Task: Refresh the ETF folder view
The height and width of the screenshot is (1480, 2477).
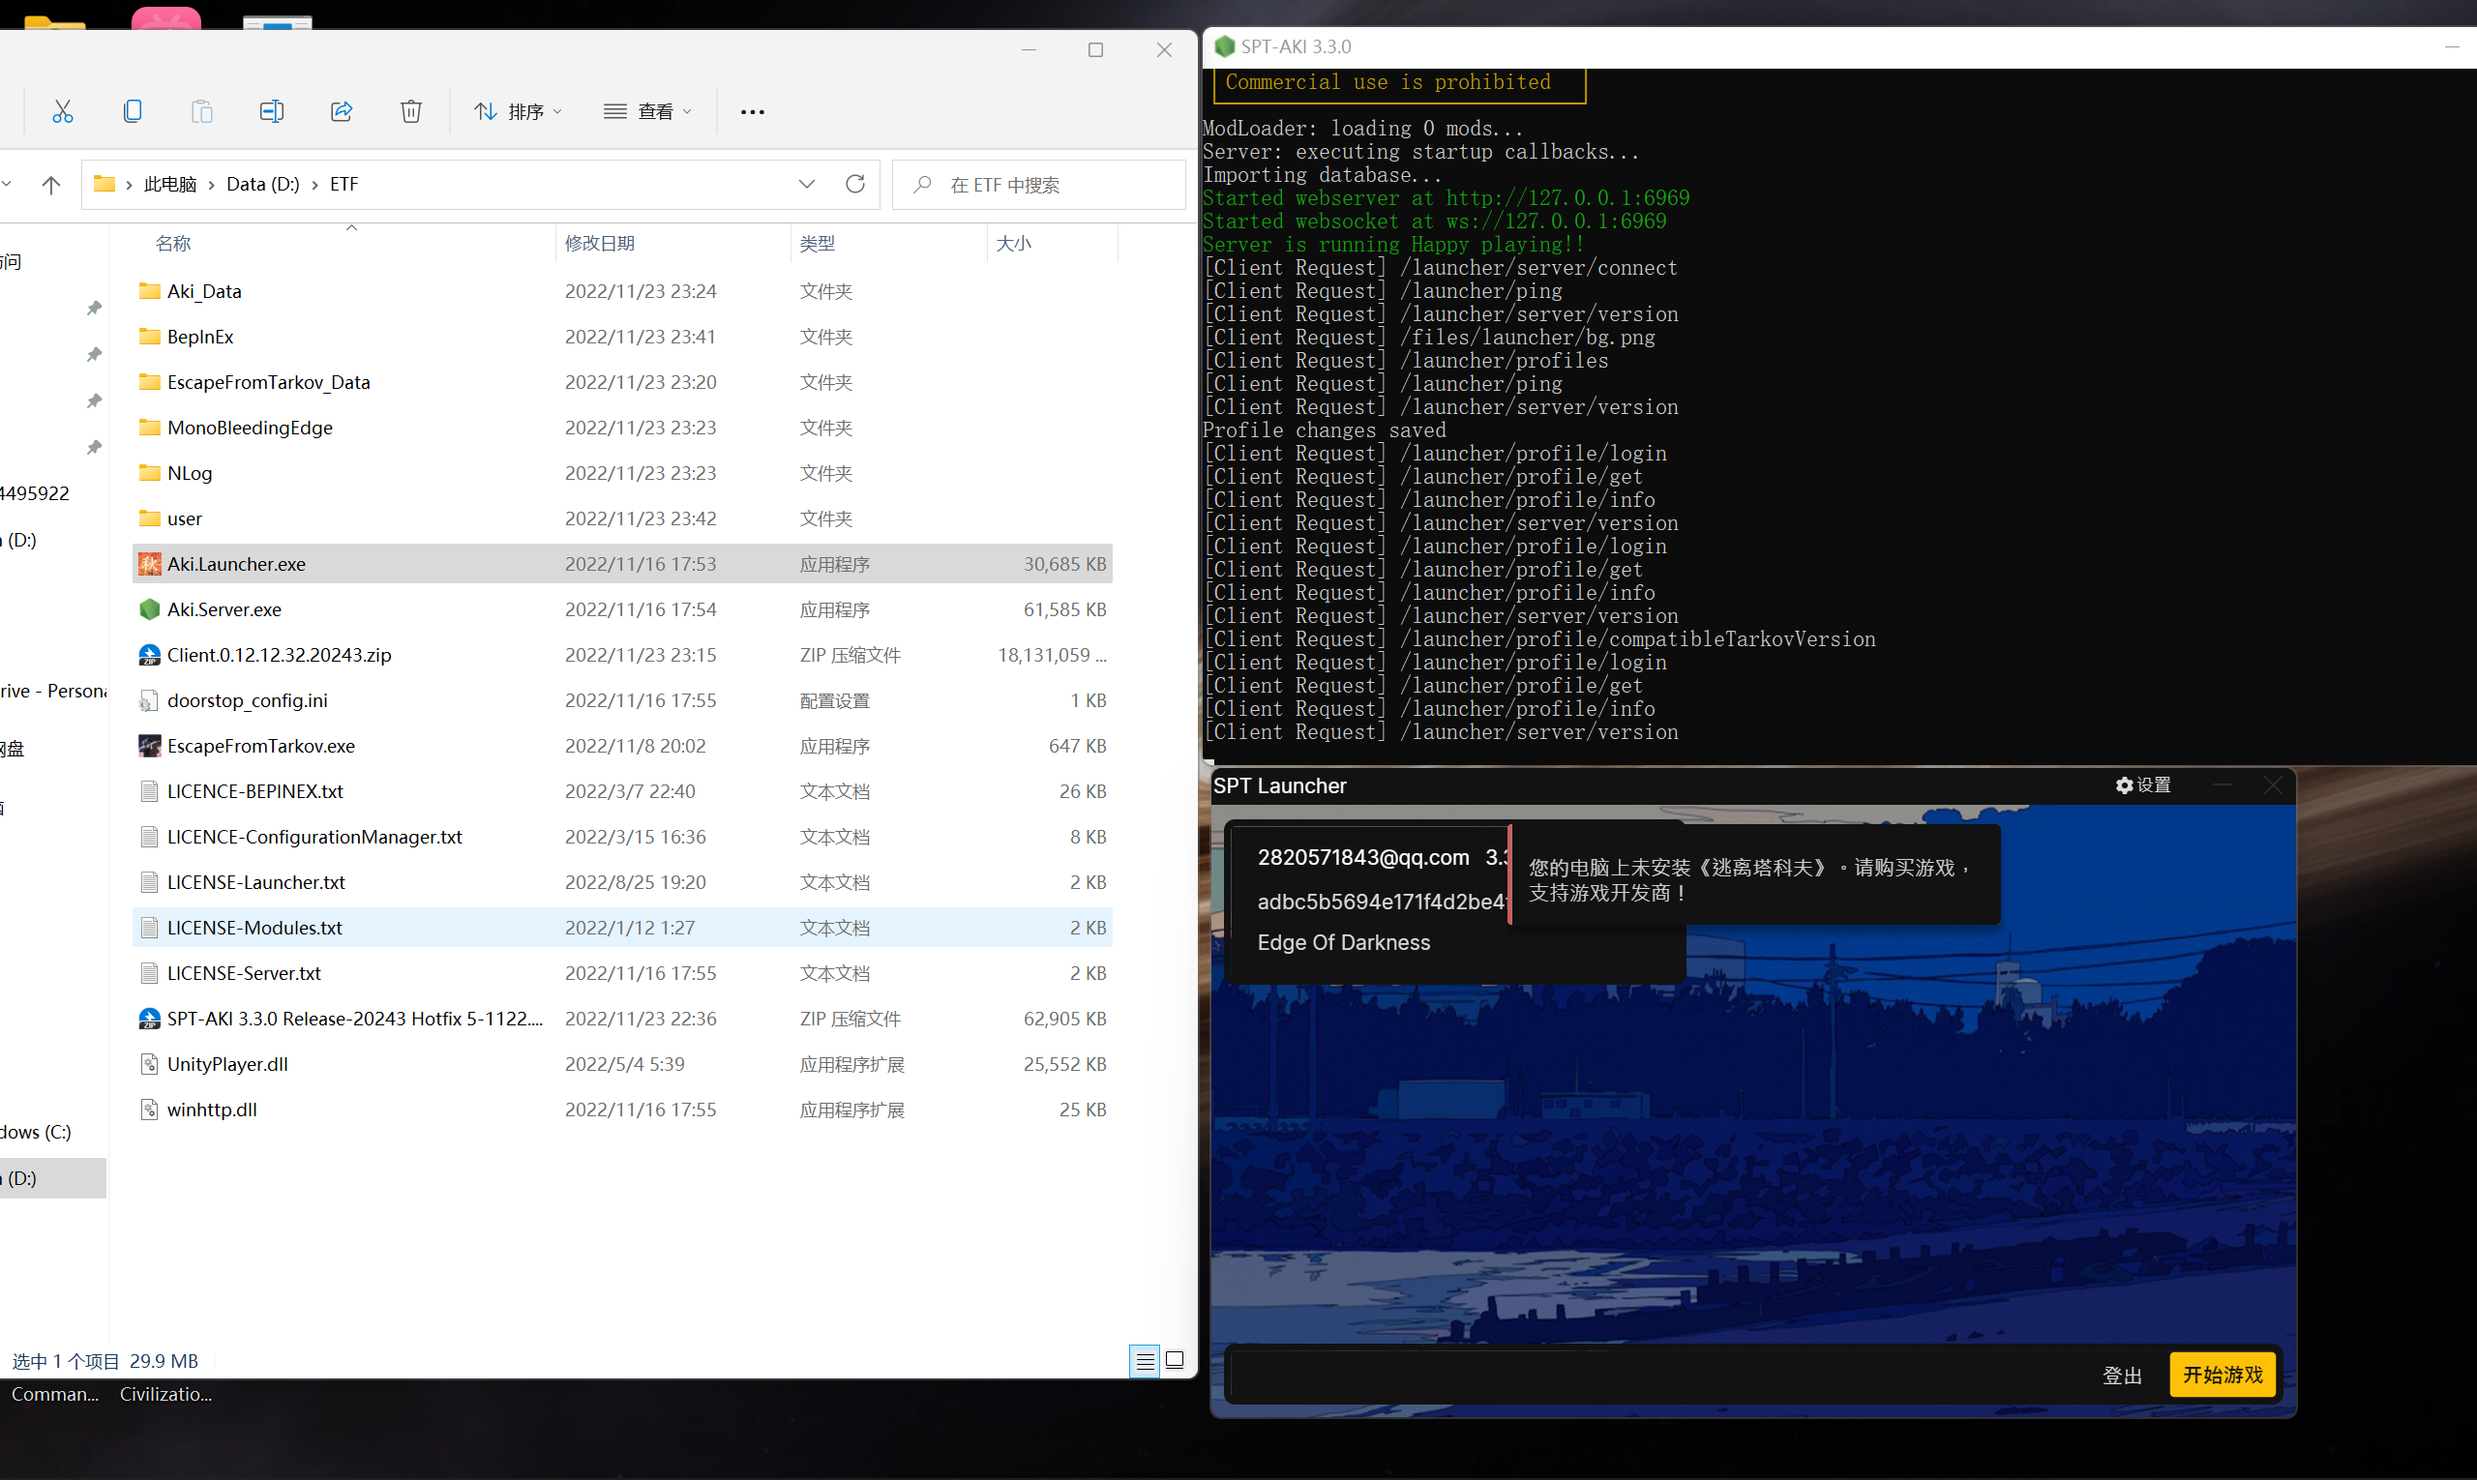Action: 855,185
